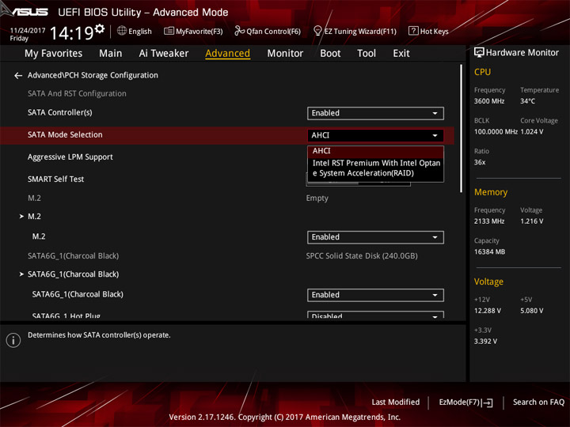Switch to the Main tab
The height and width of the screenshot is (427, 570).
click(x=111, y=54)
